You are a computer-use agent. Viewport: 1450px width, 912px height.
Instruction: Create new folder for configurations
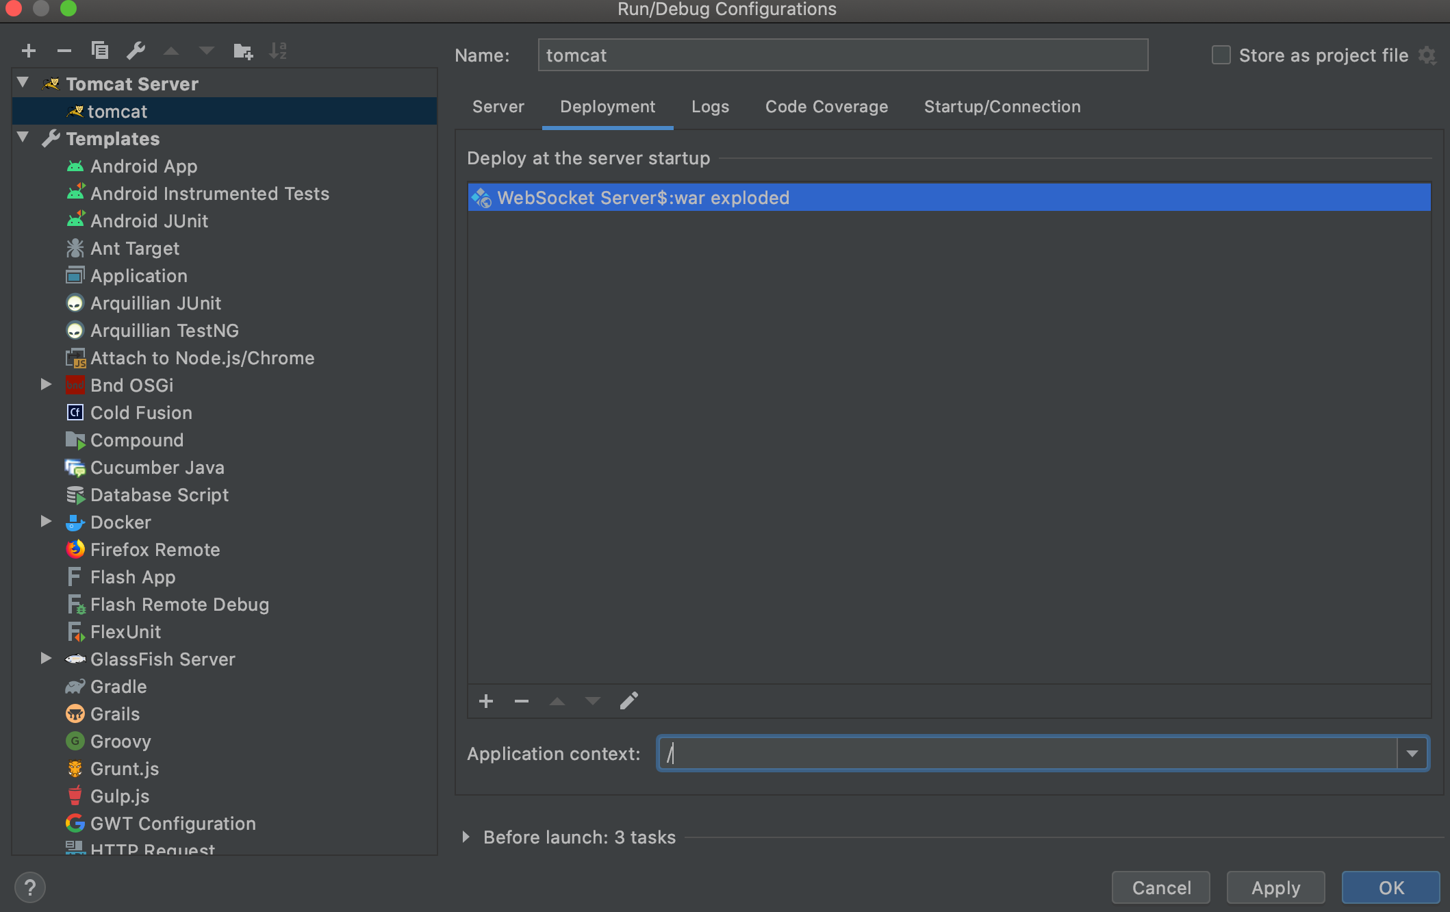[242, 51]
